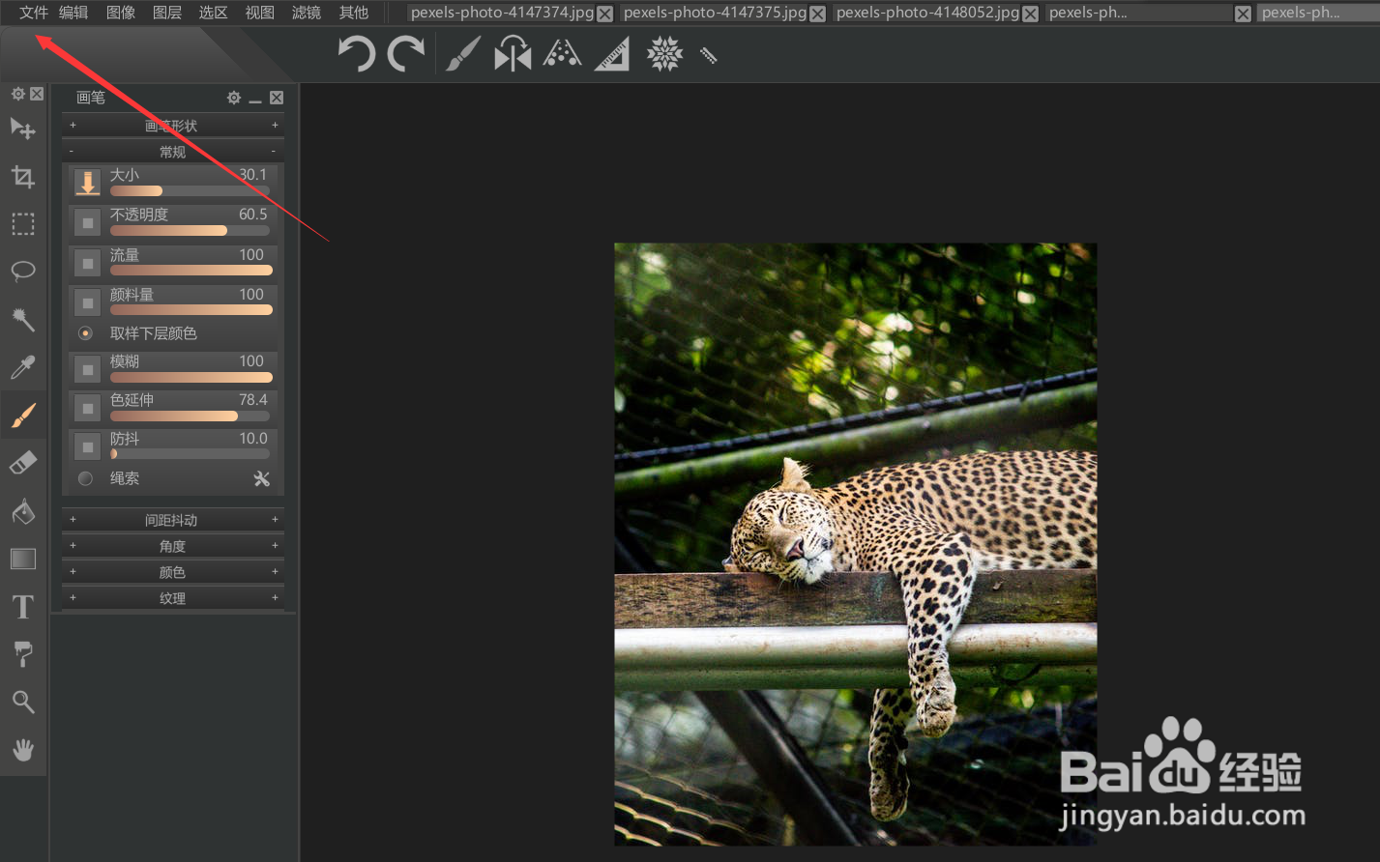
Task: Select the Paint bucket fill tool
Action: pyautogui.click(x=22, y=511)
